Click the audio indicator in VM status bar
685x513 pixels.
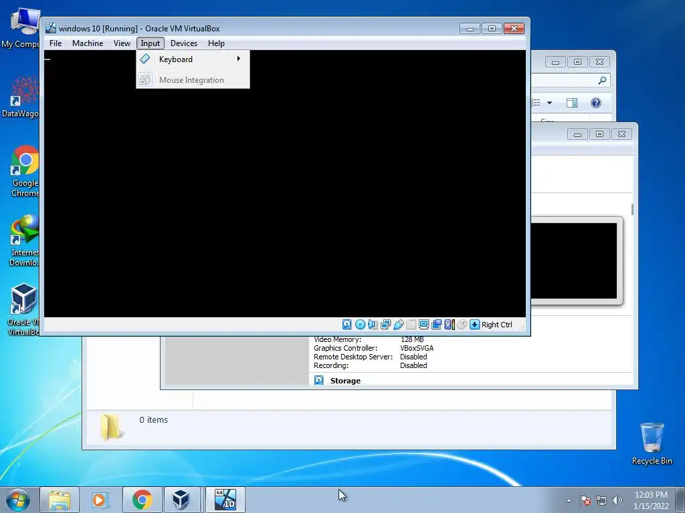tap(373, 324)
